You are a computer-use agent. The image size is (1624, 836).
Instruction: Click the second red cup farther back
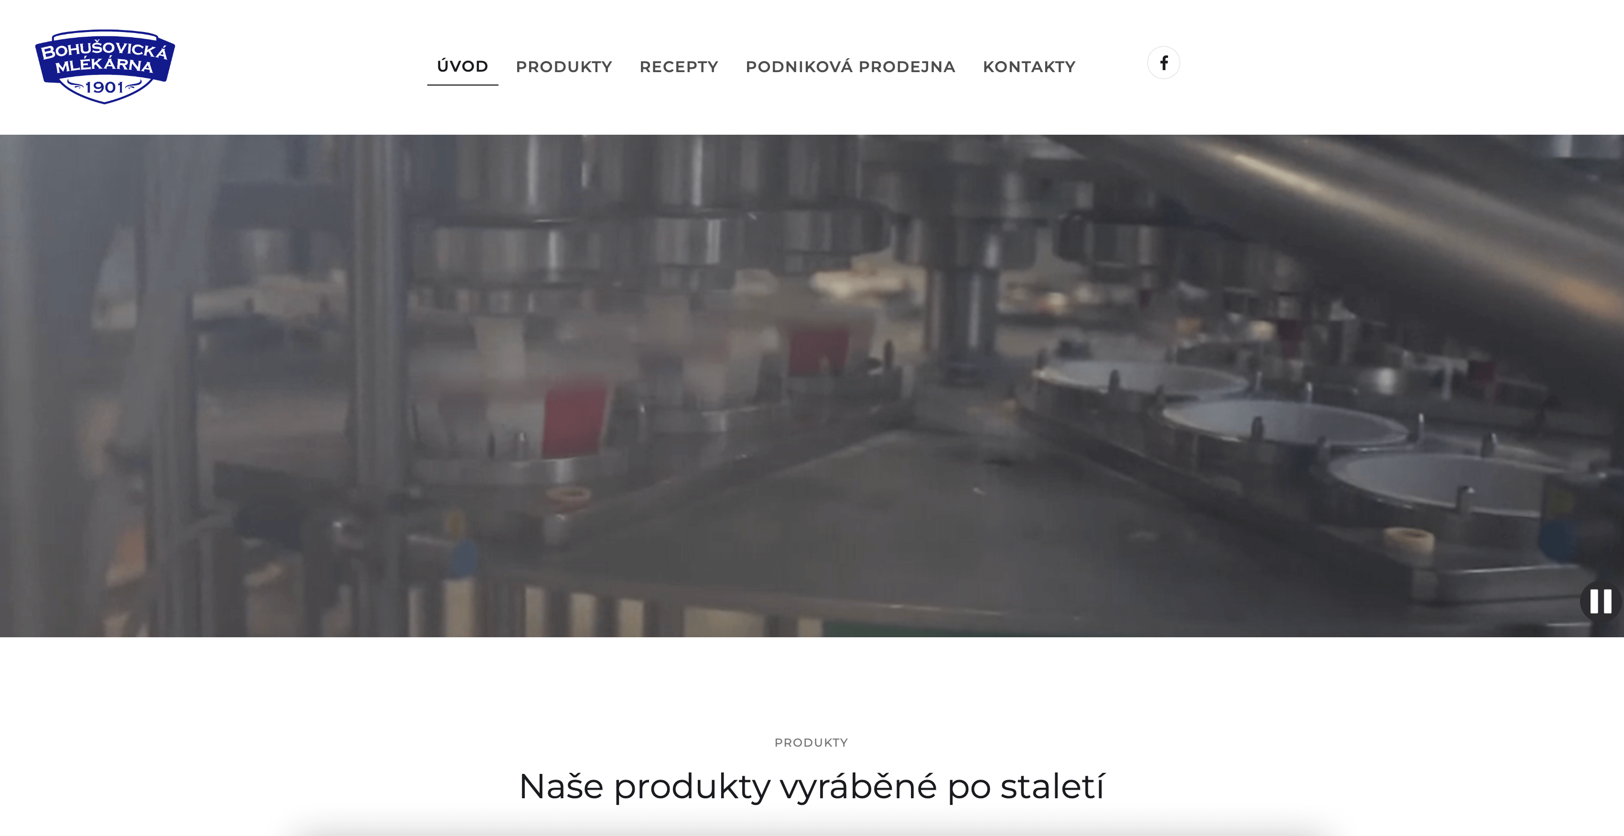click(818, 350)
